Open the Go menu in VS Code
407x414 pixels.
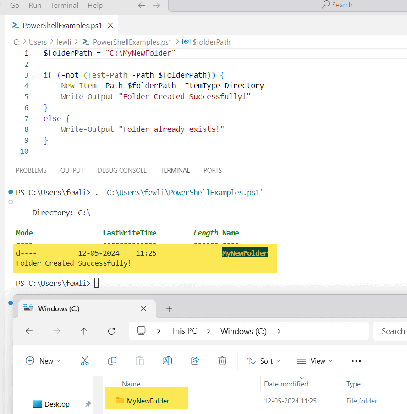click(x=15, y=6)
